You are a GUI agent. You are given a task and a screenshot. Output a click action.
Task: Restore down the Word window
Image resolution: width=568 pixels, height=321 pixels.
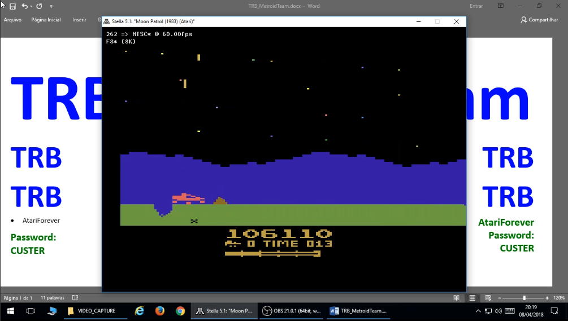point(539,6)
